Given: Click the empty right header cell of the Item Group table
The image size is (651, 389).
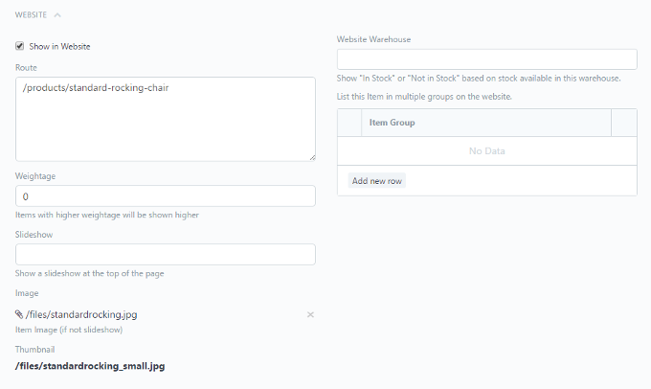Looking at the screenshot, I should click(623, 123).
